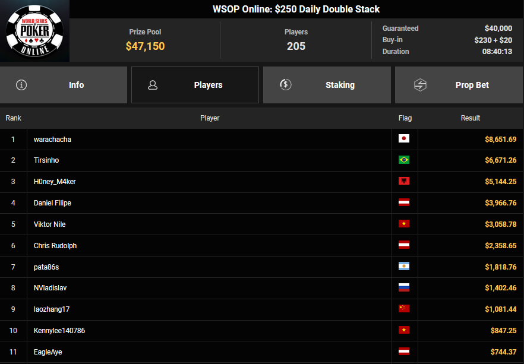
Task: Click the China flag for laozhang17
Action: coord(404,309)
